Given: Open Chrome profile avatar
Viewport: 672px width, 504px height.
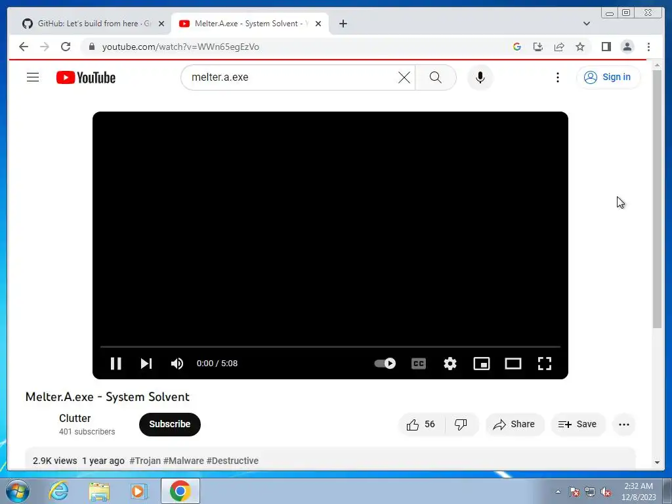Looking at the screenshot, I should point(627,47).
